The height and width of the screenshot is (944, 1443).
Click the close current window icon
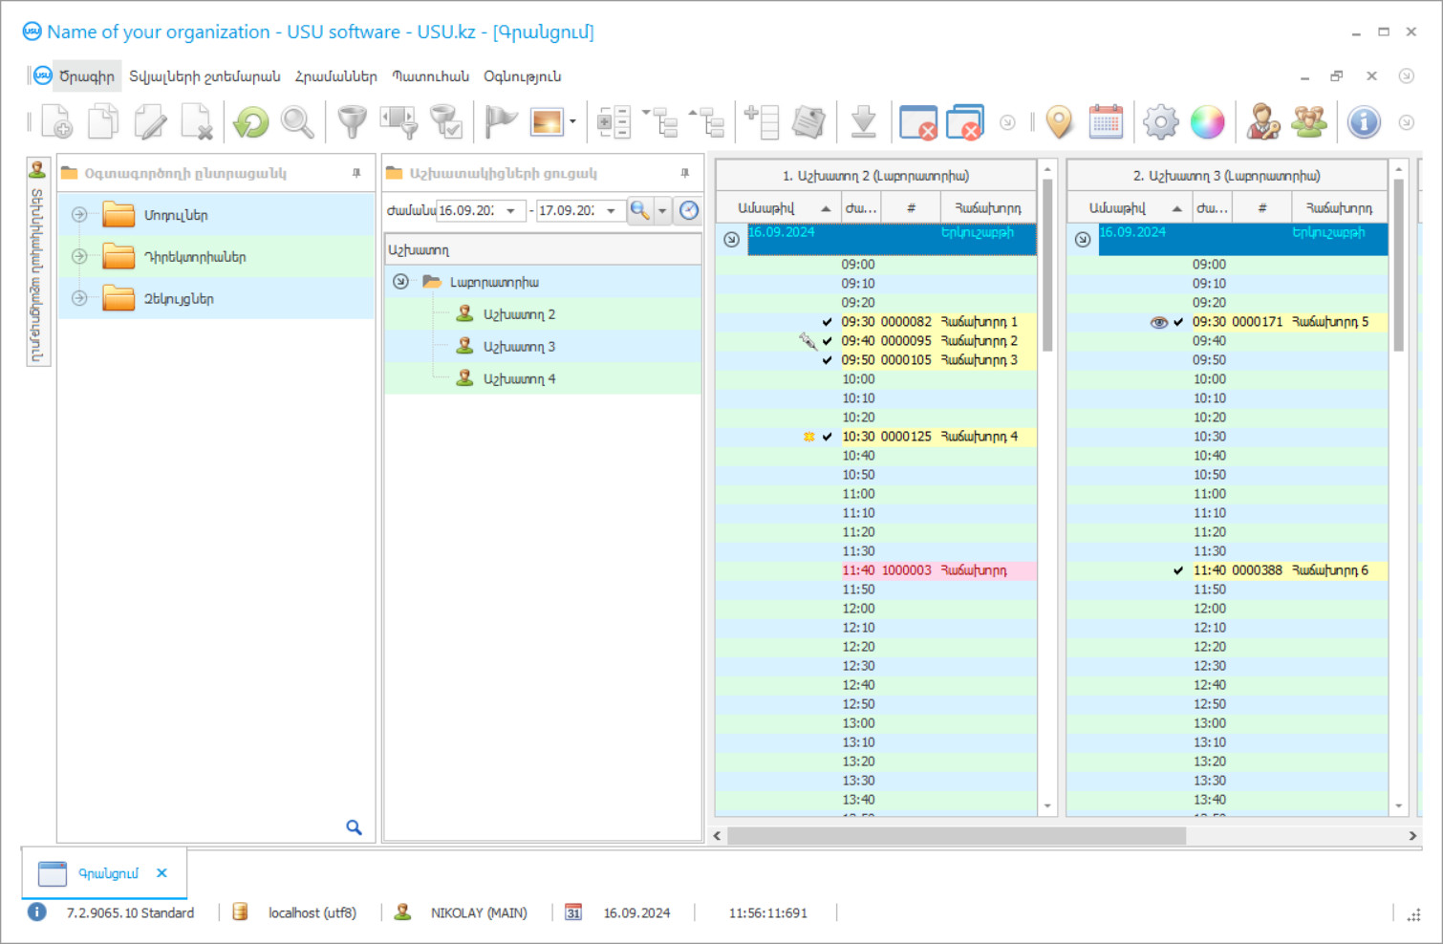[x=918, y=122]
